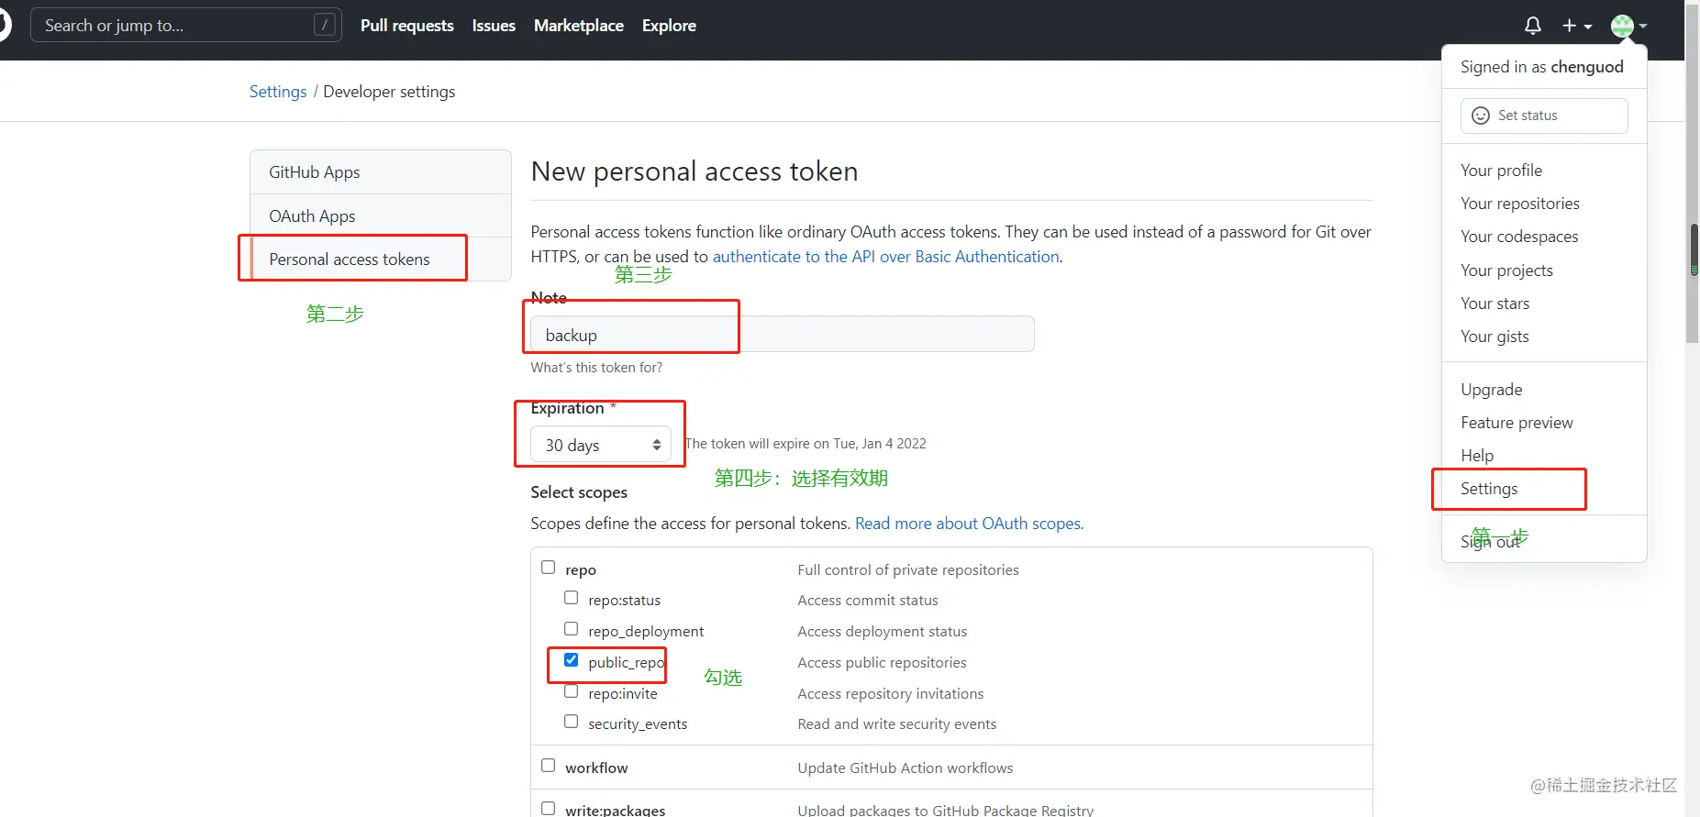Tick the repo:invite checkbox
This screenshot has width=1700, height=817.
pyautogui.click(x=572, y=691)
